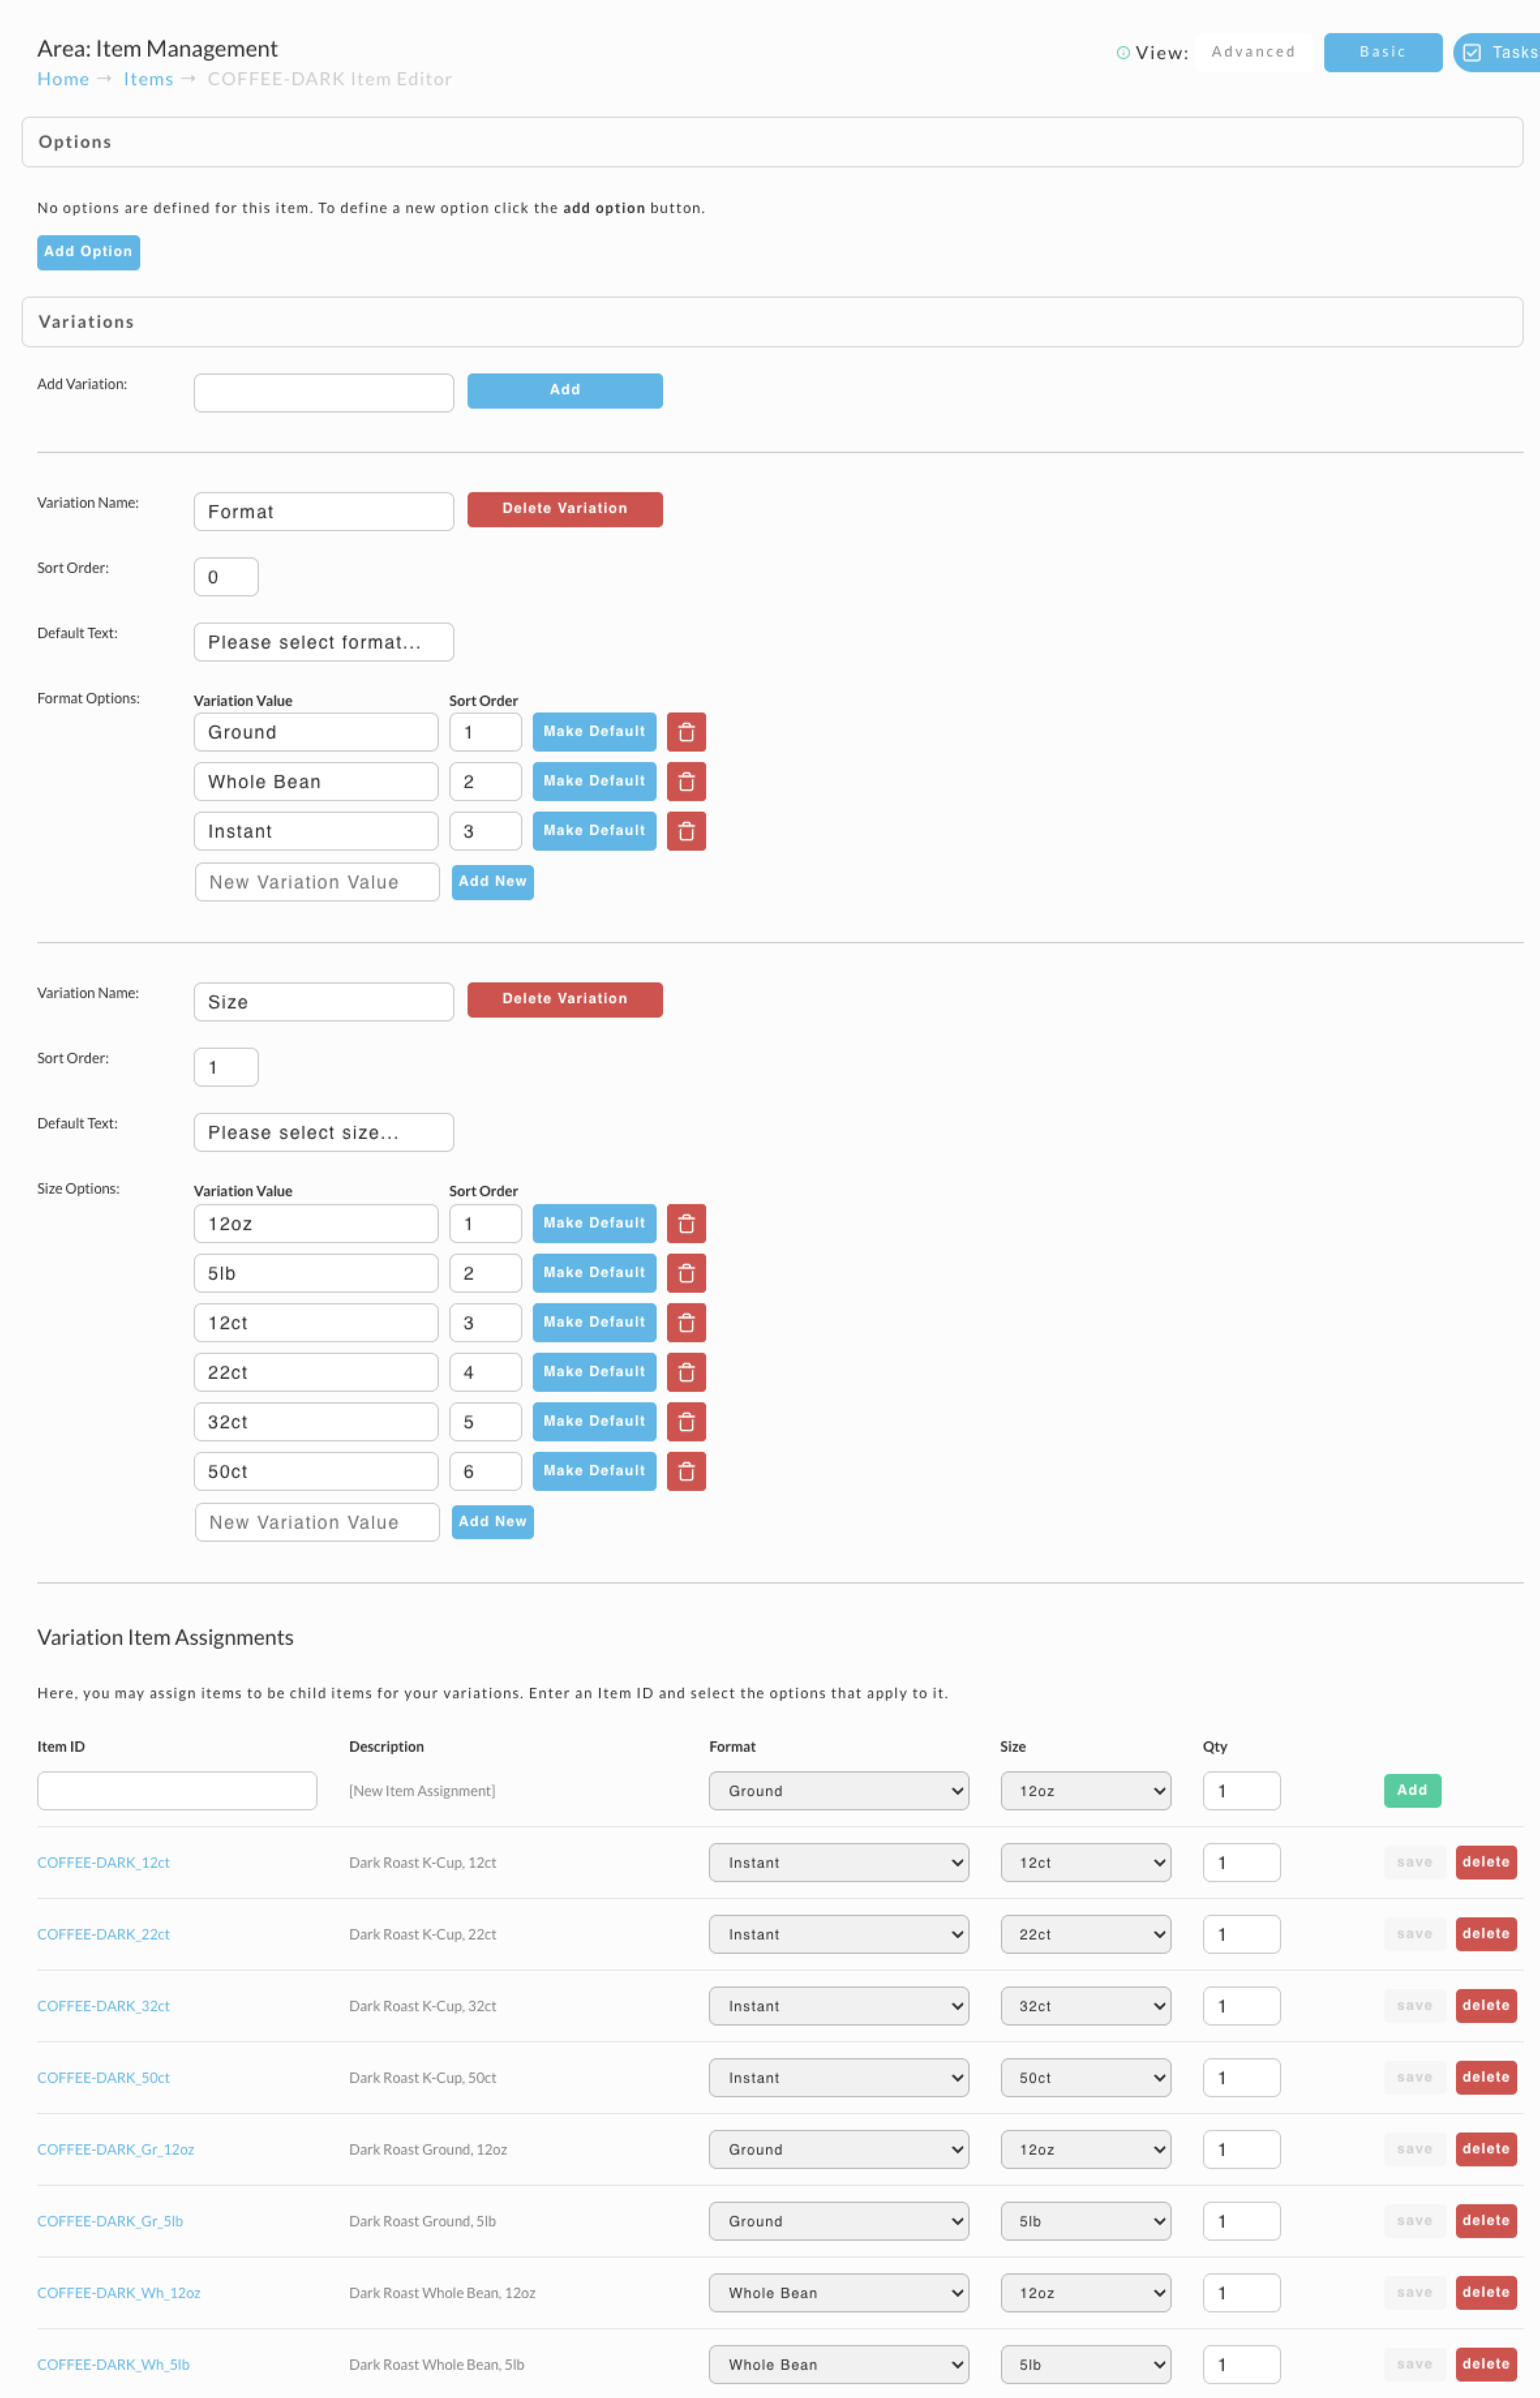
Task: Delete the Instant value via trash icon
Action: pos(686,831)
